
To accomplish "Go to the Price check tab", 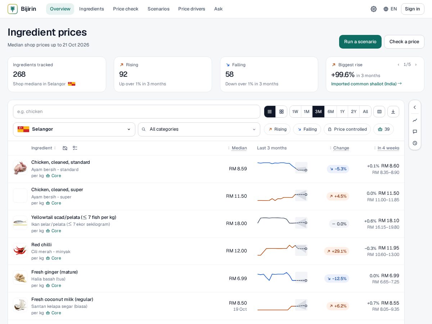I will [x=126, y=9].
